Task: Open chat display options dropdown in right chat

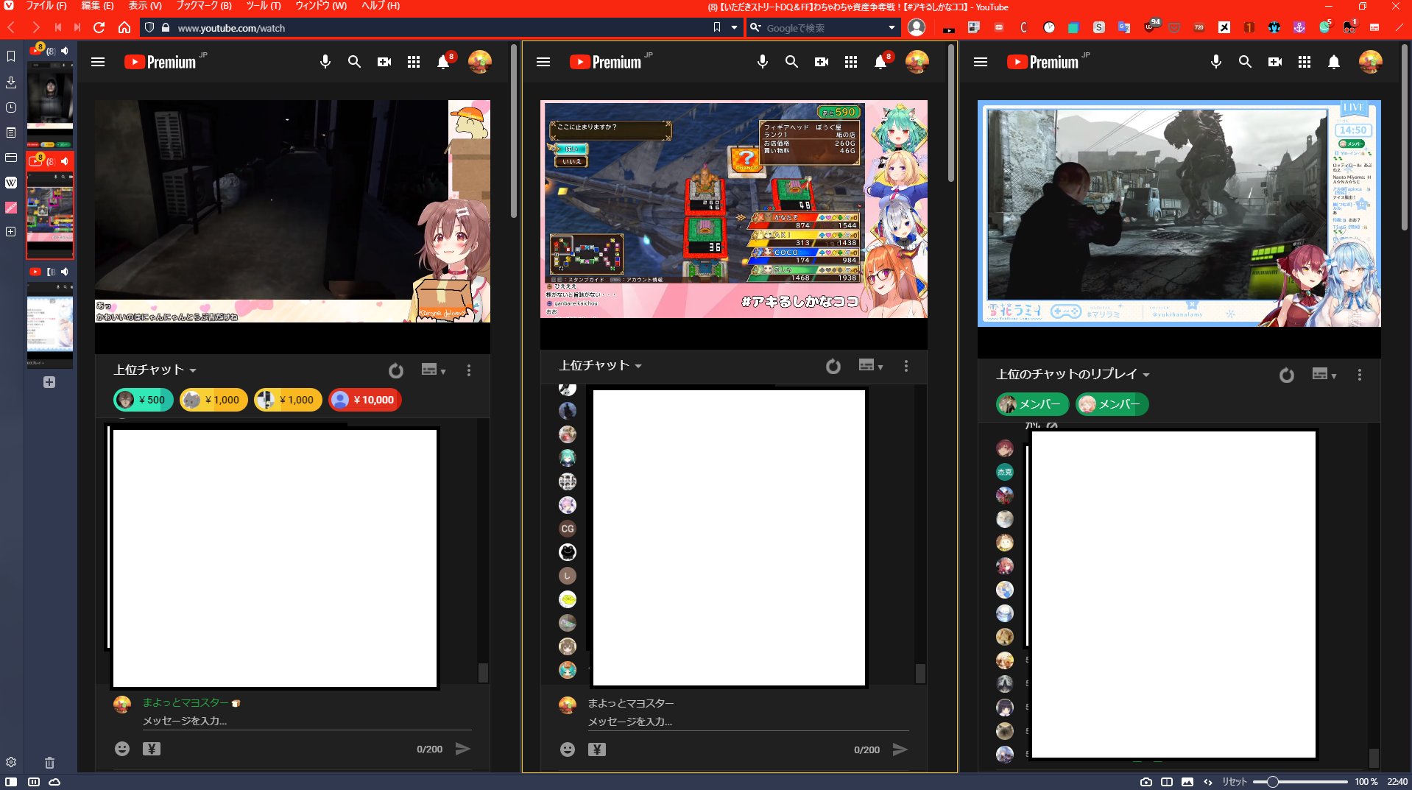Action: (1324, 374)
